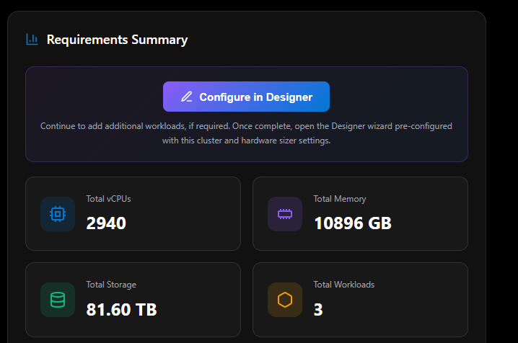Click the purple memory module icon
Image resolution: width=518 pixels, height=343 pixels.
pos(285,214)
